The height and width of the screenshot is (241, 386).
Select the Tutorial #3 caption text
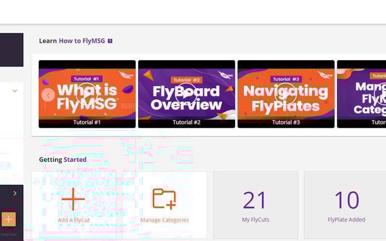tap(286, 122)
